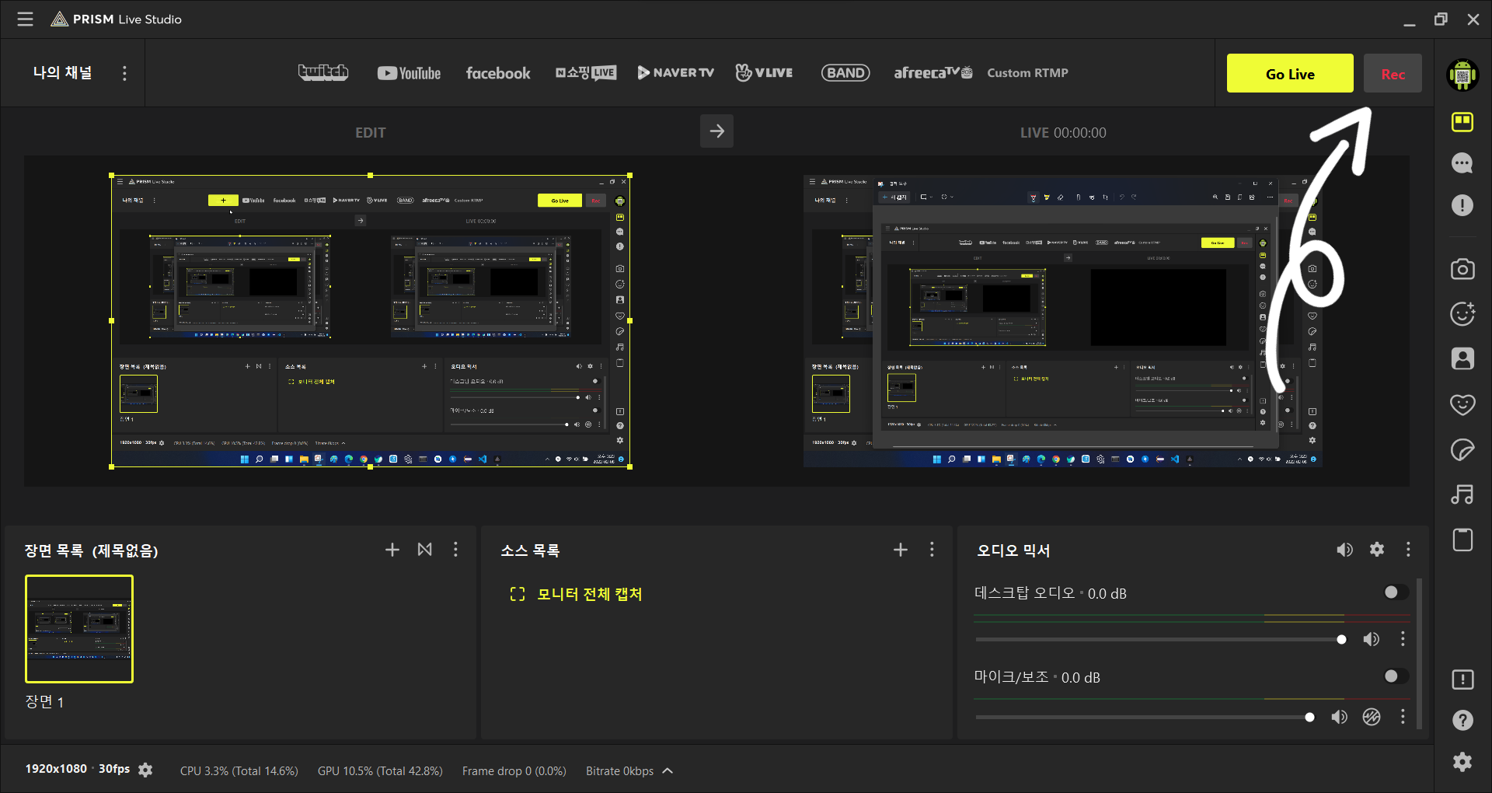Open the sticker emoji plus icon
The height and width of the screenshot is (793, 1492).
1462,313
